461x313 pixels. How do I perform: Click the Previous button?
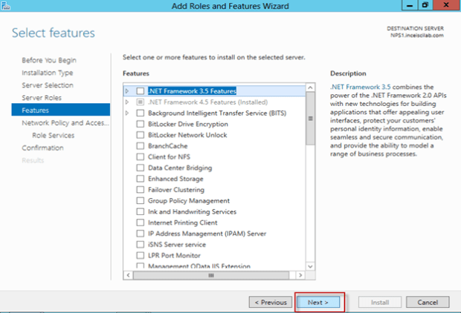270,302
